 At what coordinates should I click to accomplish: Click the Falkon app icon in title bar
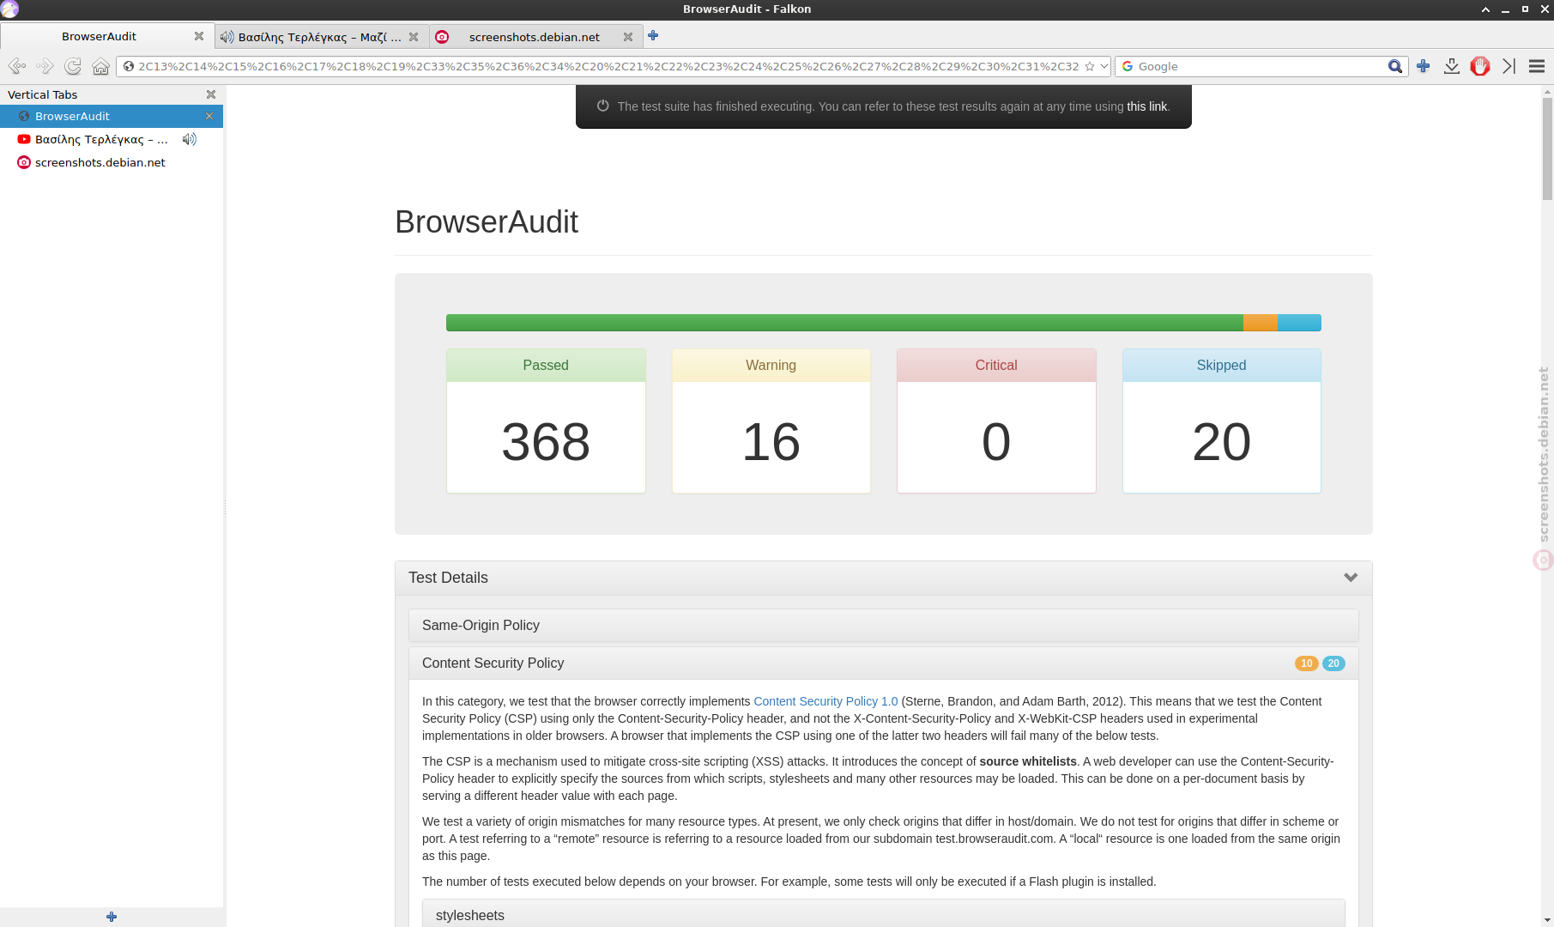pos(9,9)
